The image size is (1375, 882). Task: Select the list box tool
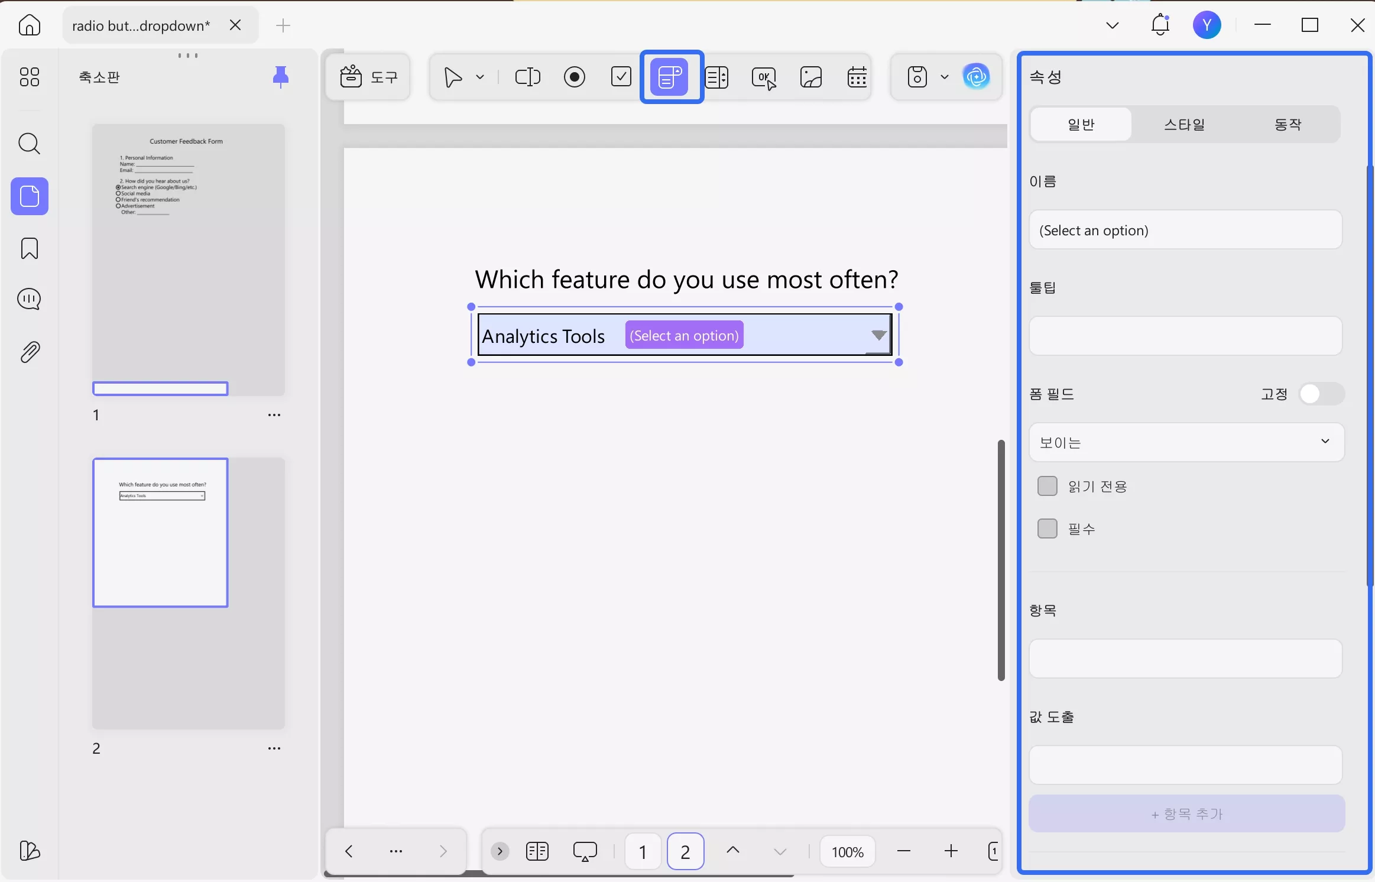tap(716, 77)
